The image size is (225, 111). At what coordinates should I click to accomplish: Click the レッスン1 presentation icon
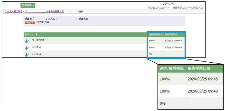[28, 47]
